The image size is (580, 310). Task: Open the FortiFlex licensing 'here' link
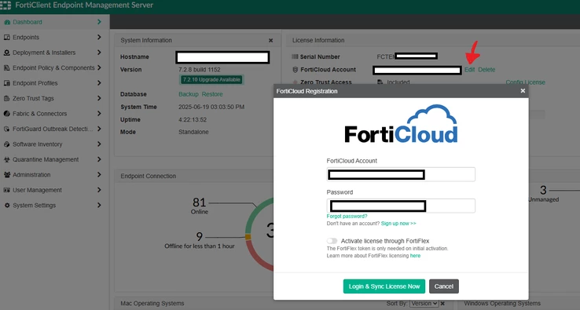tap(415, 256)
